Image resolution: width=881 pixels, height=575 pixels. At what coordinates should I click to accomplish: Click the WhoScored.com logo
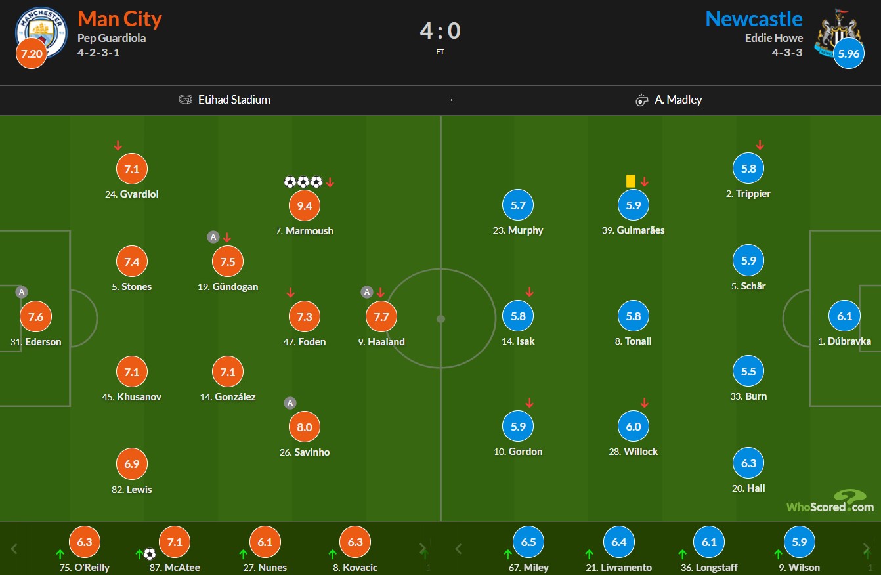[x=830, y=501]
